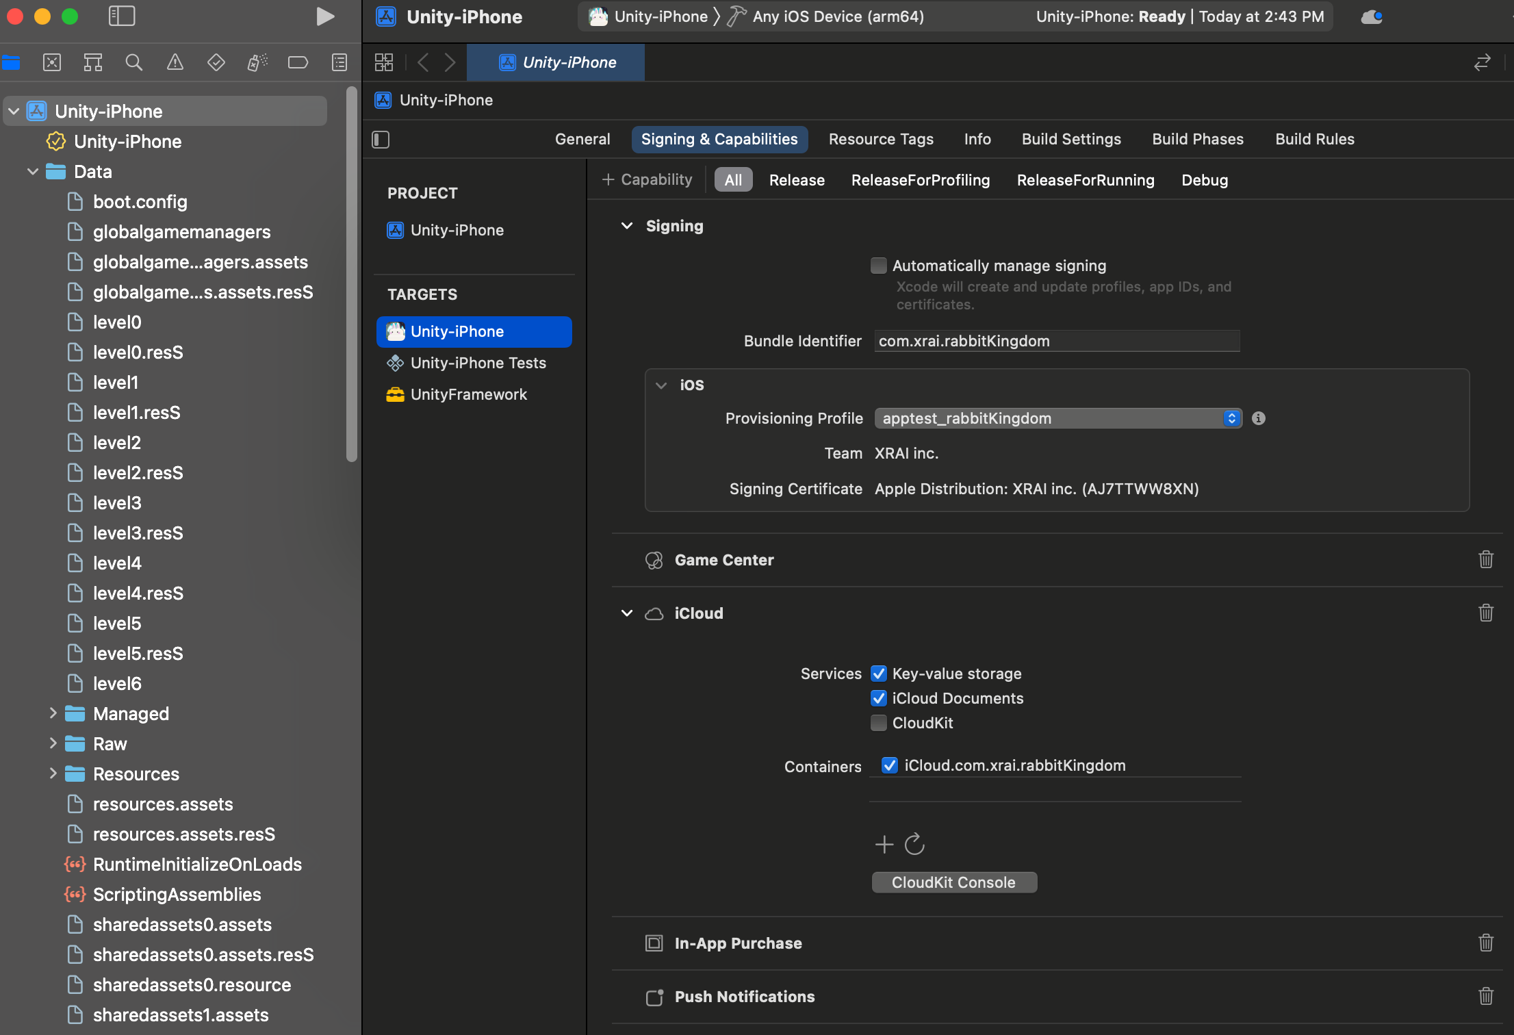Uncheck iCloud Documents service
The width and height of the screenshot is (1514, 1035).
point(878,698)
